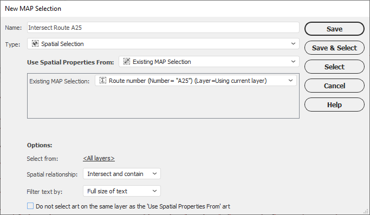Click the Existing MAP Selection dotted-square icon

point(127,62)
